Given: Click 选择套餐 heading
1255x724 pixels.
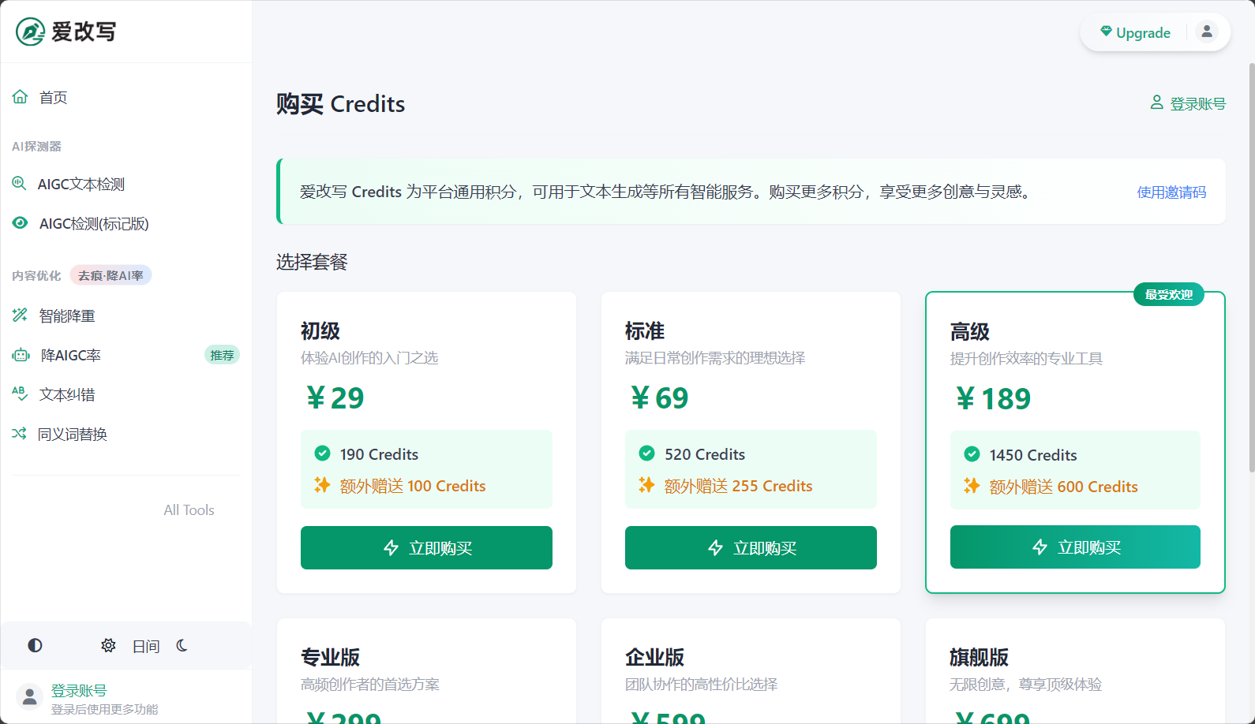Looking at the screenshot, I should (x=312, y=262).
